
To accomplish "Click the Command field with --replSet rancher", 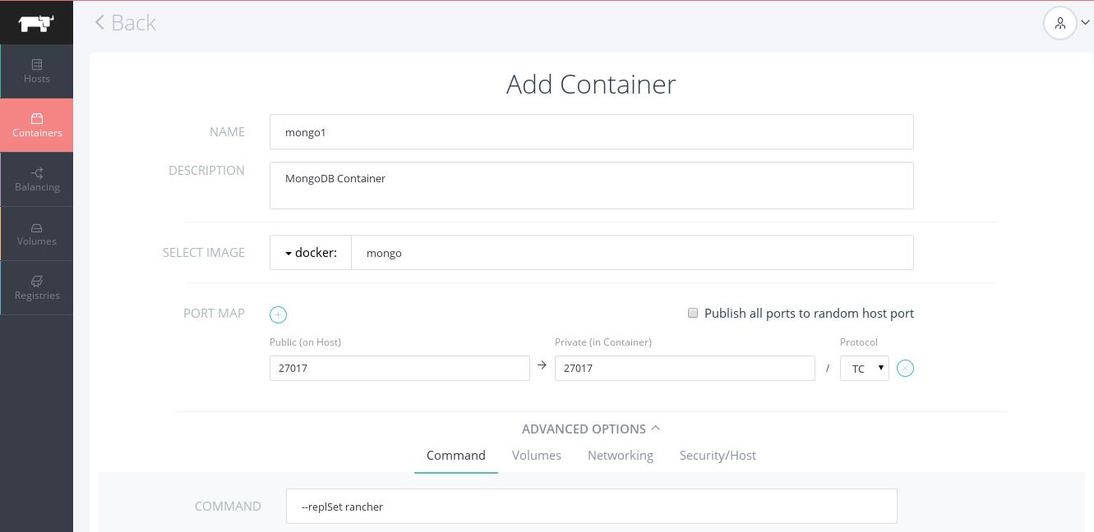I will click(x=591, y=507).
